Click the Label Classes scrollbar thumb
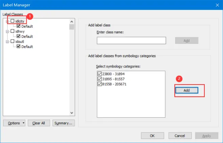 [72, 27]
